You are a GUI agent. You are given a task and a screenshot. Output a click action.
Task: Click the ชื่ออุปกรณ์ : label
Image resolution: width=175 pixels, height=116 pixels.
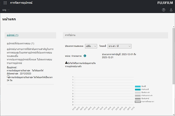[x=12, y=68]
